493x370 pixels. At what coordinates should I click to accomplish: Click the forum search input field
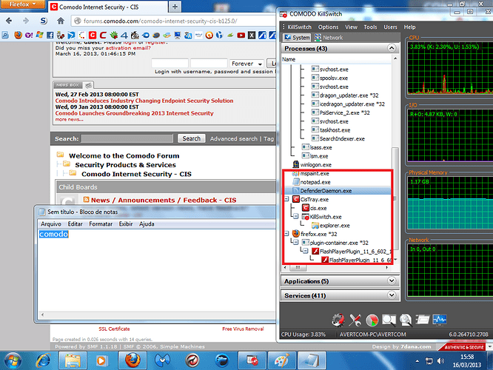[x=127, y=138]
